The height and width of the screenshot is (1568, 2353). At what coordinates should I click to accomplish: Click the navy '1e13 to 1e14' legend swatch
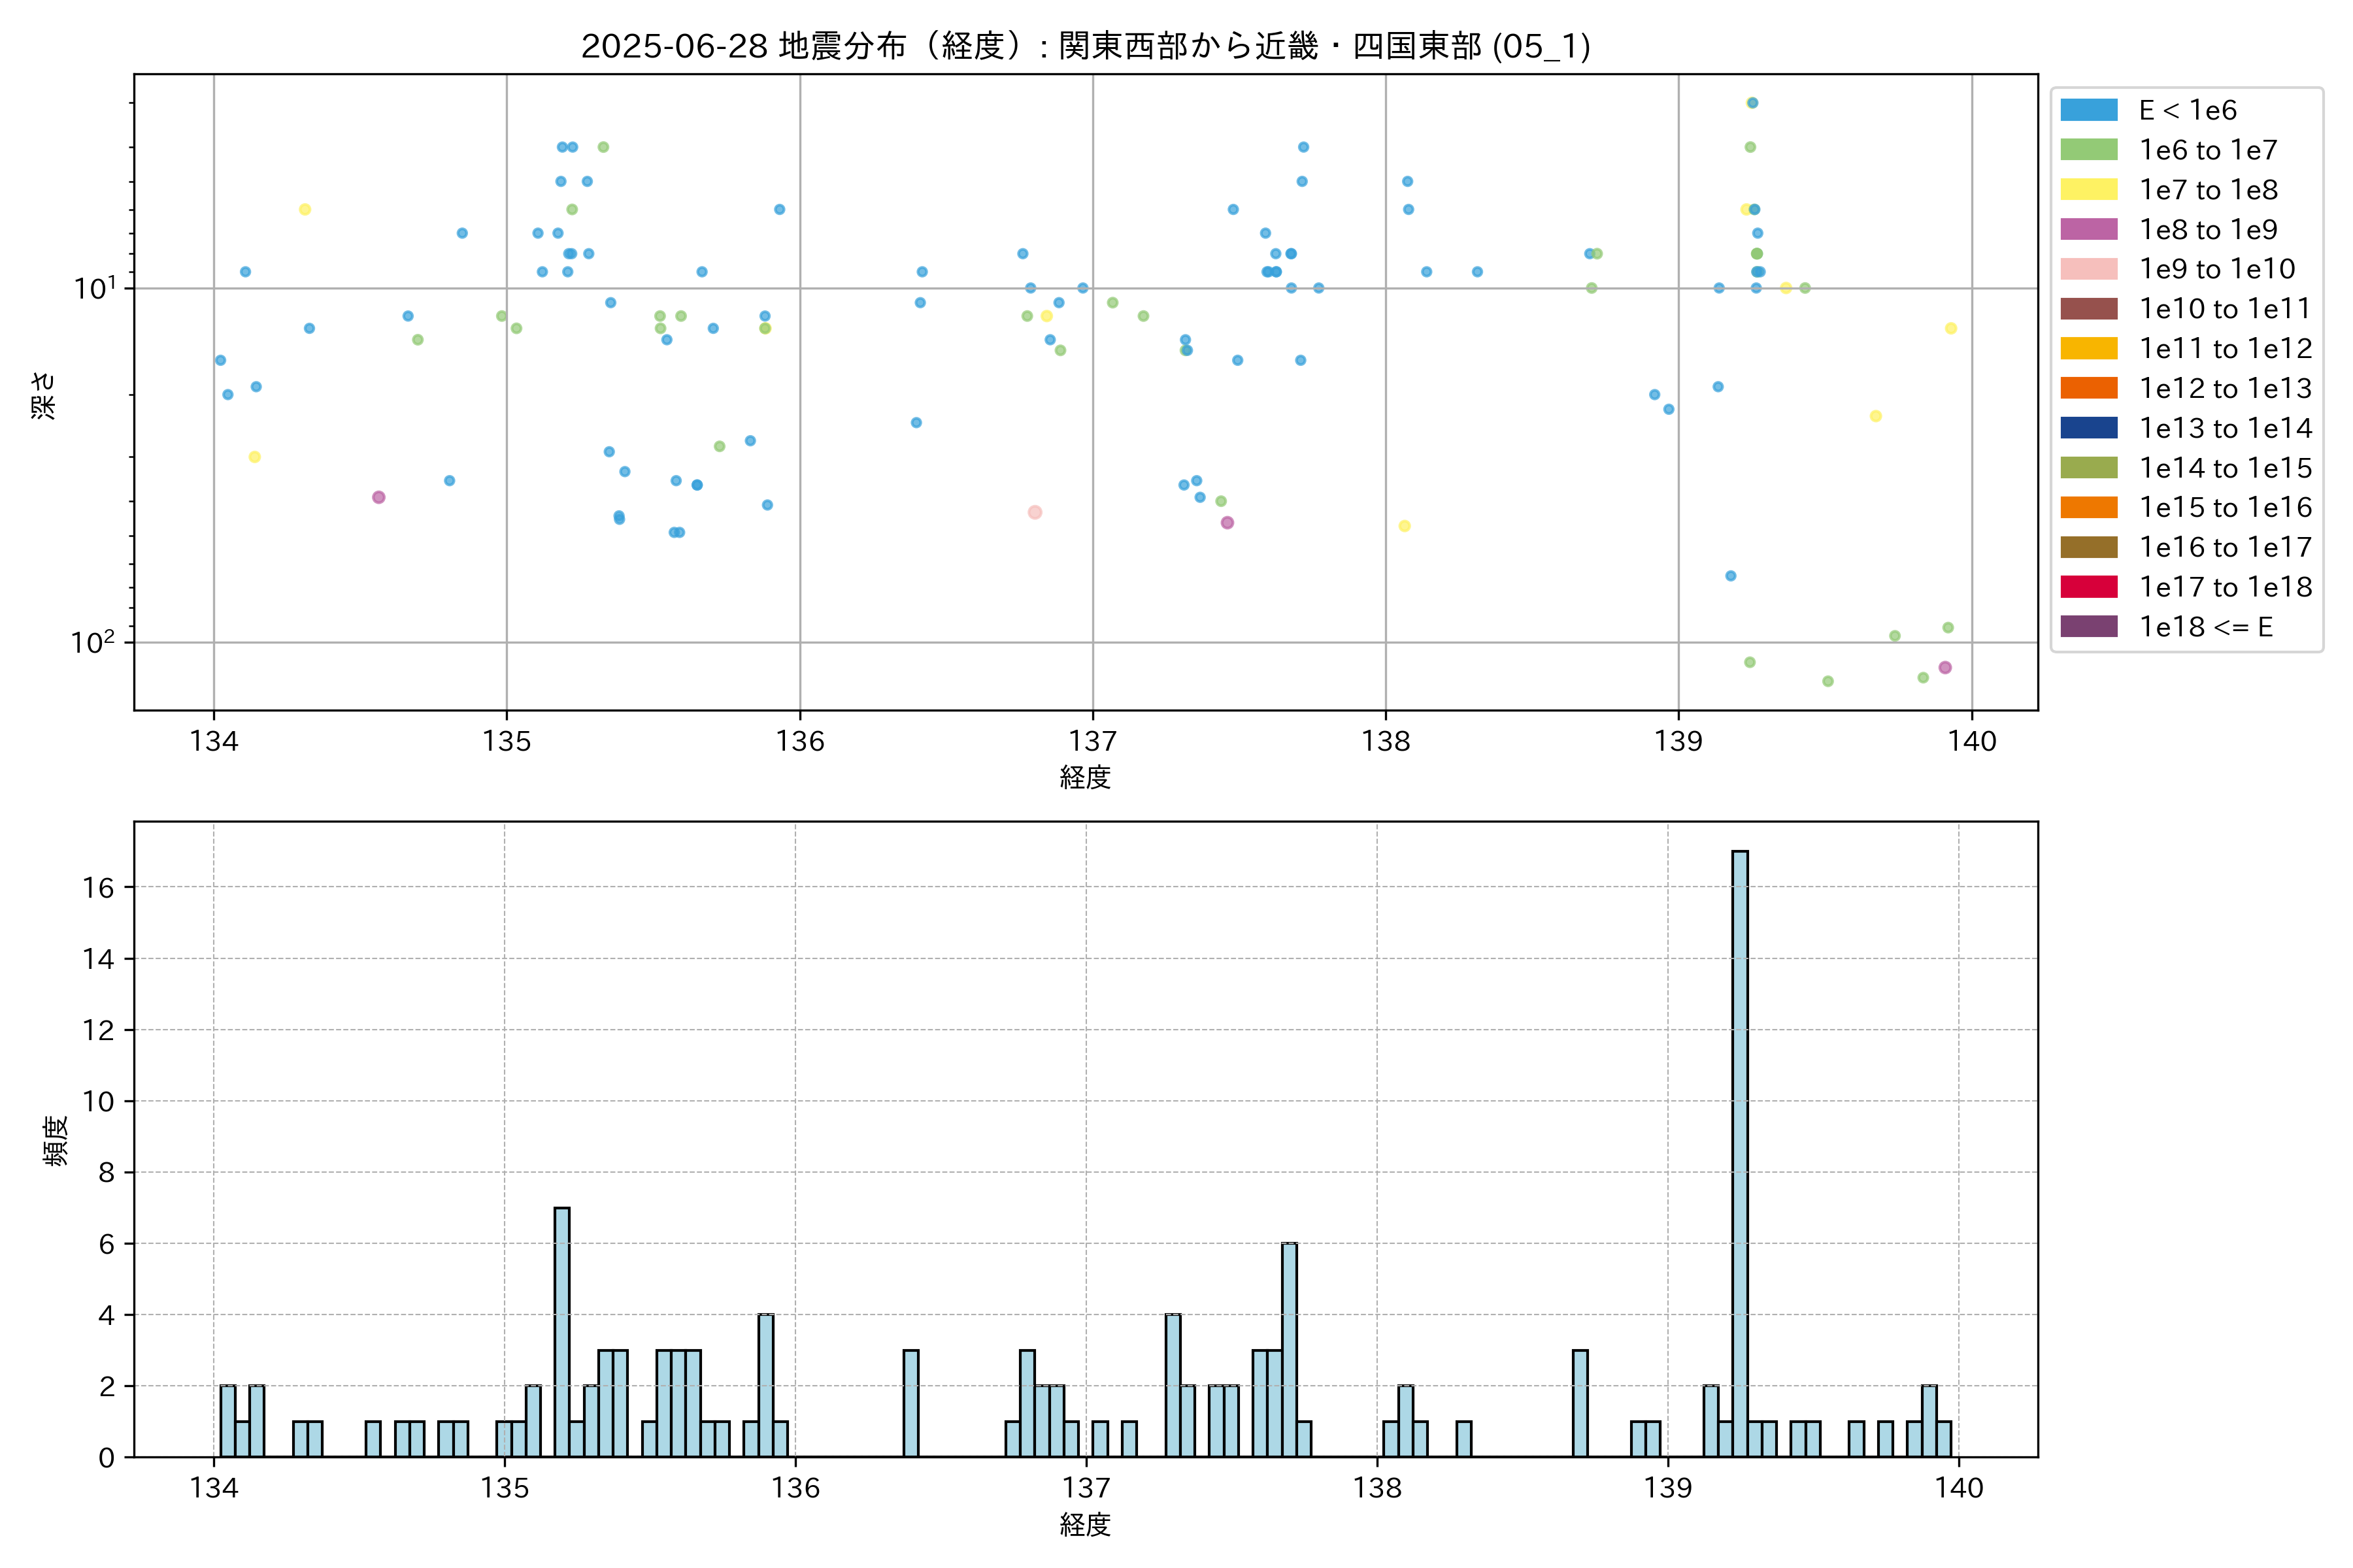pos(2088,428)
